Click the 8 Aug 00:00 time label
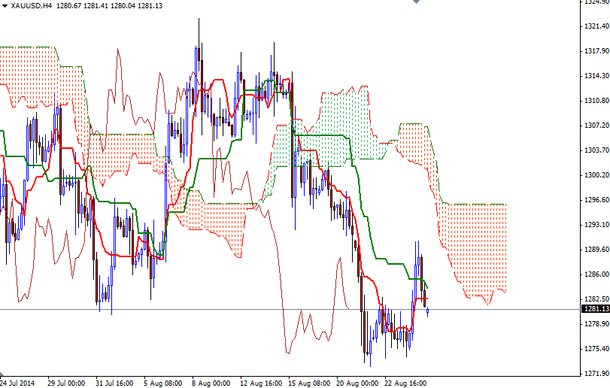Screen dimensions: 610x388 210,382
